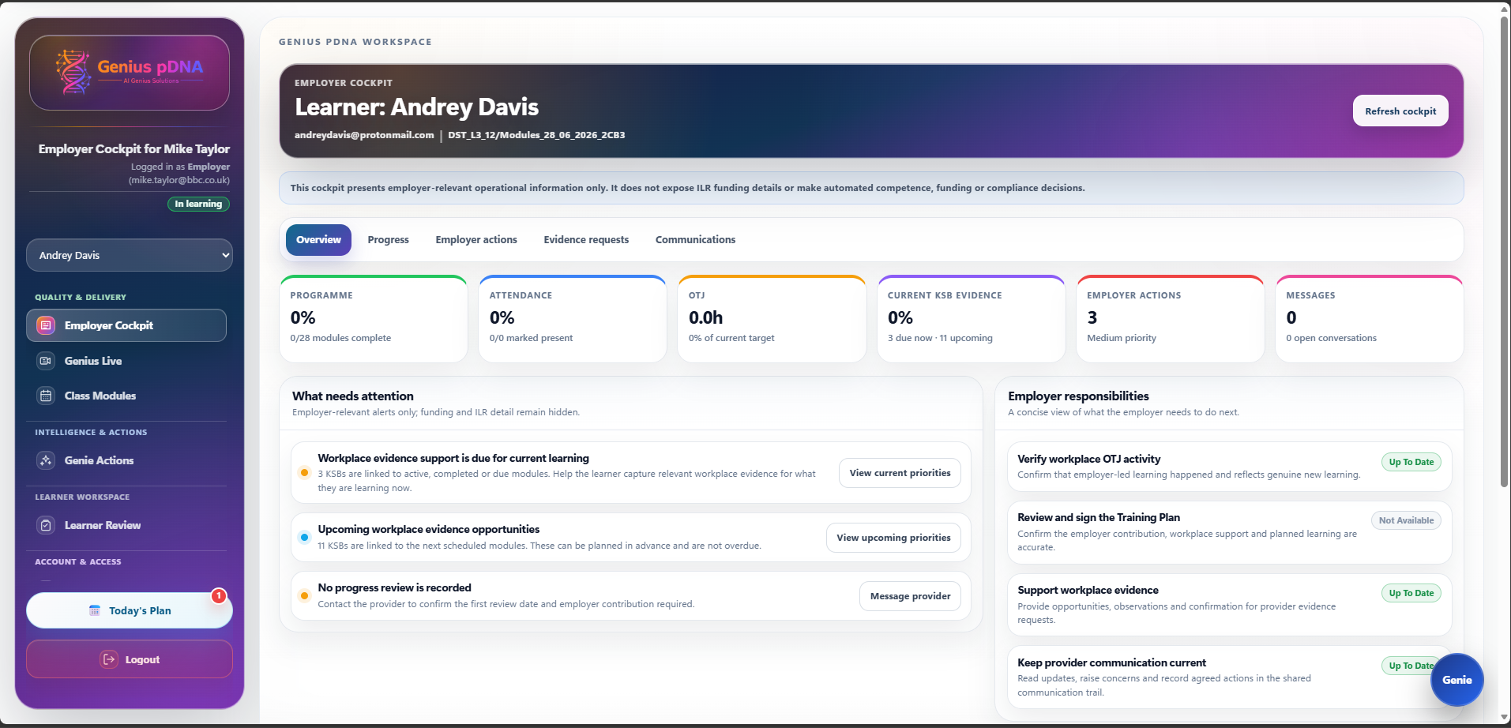Viewport: 1511px width, 728px height.
Task: Click Keep provider communication current heading
Action: 1111,662
